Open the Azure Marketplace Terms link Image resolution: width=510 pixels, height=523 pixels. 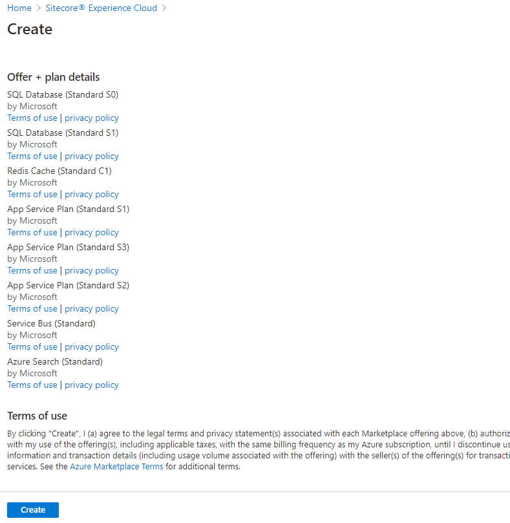[x=116, y=467]
